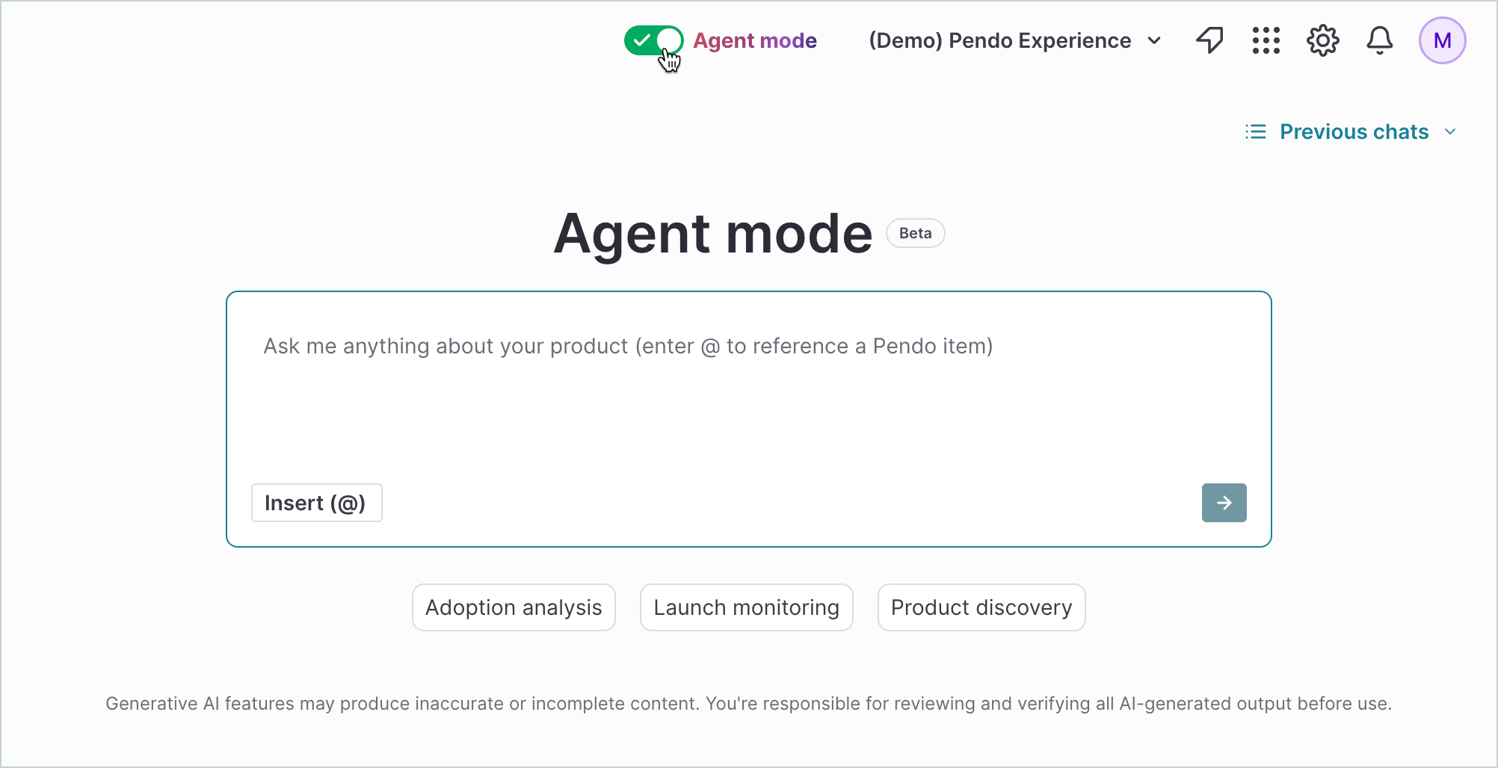This screenshot has width=1498, height=768.
Task: Expand the Previous chats chevron
Action: (x=1452, y=131)
